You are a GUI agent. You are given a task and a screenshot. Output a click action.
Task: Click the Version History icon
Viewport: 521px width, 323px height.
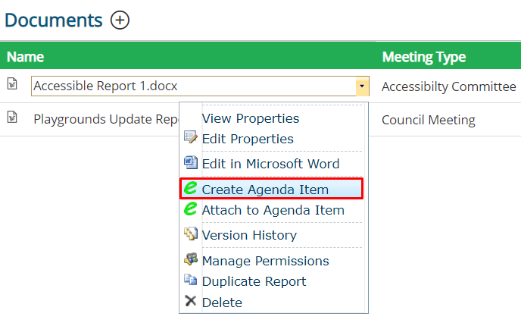click(191, 234)
